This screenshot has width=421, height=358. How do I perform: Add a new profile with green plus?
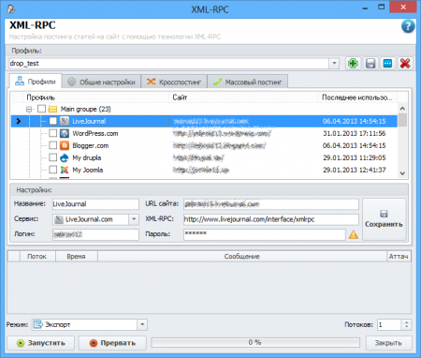353,64
